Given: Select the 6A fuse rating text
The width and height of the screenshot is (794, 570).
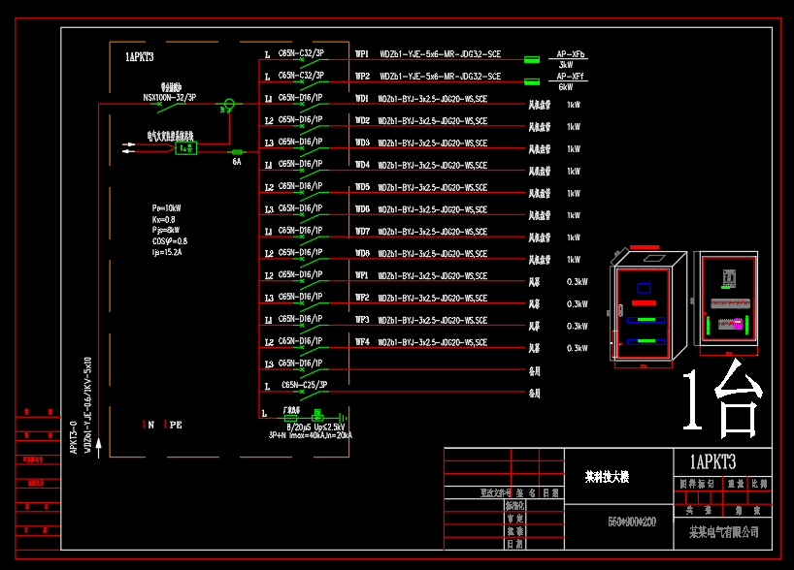Looking at the screenshot, I should click(237, 162).
